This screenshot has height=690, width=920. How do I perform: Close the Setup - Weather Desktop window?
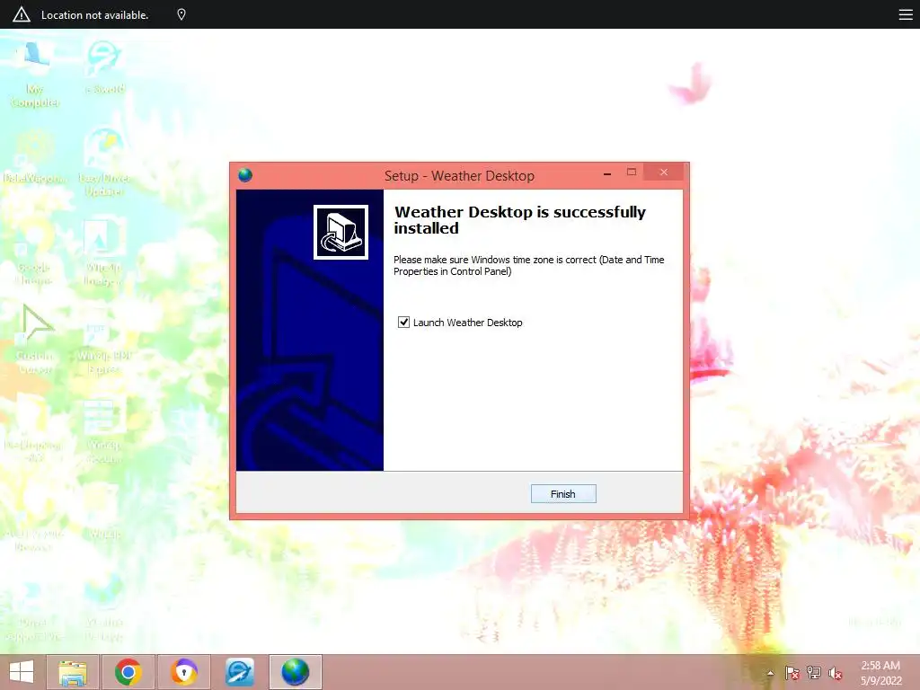click(x=664, y=172)
